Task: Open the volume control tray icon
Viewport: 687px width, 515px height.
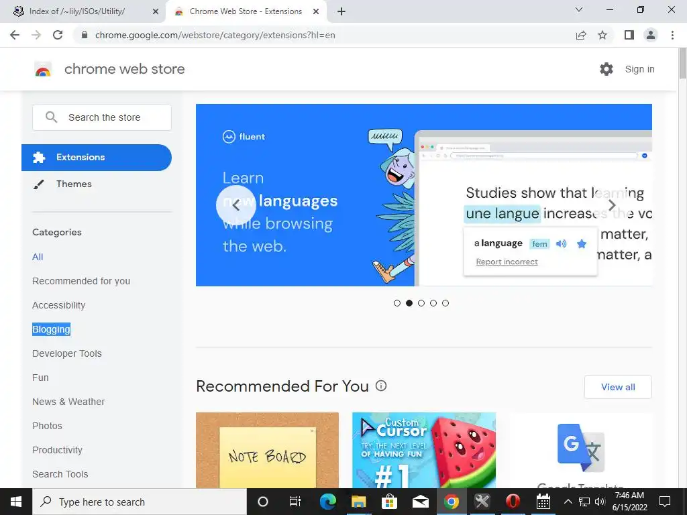Action: point(600,502)
